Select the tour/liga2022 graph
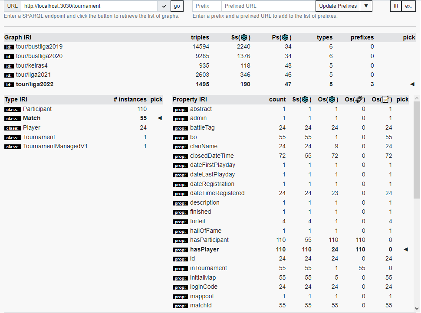 (x=35, y=84)
